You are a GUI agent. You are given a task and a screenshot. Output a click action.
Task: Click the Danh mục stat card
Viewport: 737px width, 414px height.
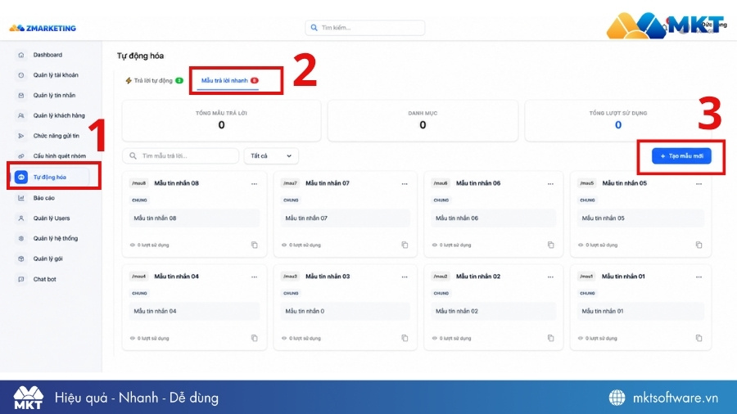(x=423, y=120)
